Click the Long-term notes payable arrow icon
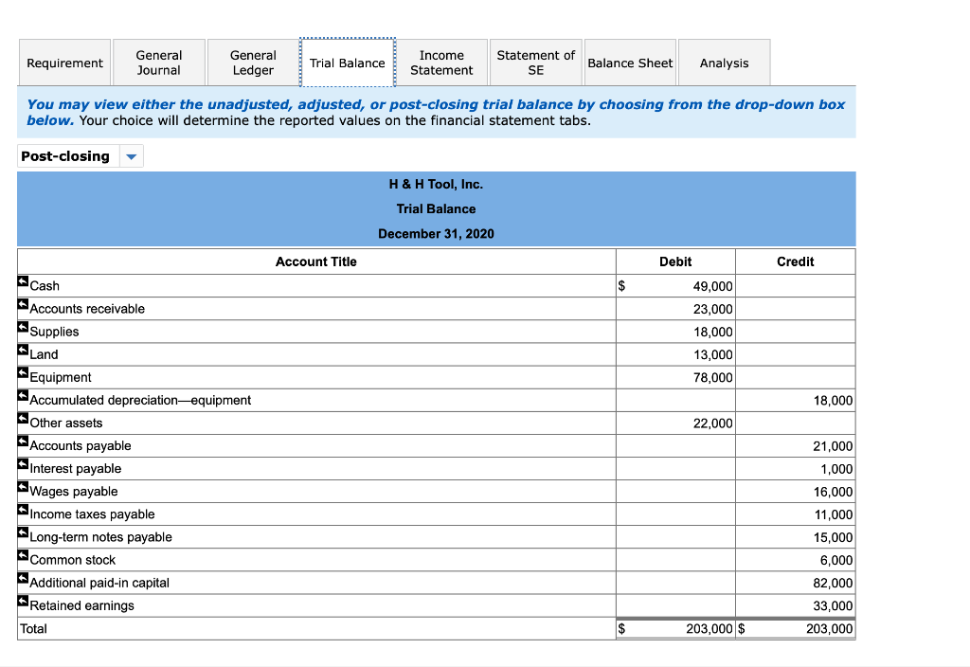 tap(22, 532)
